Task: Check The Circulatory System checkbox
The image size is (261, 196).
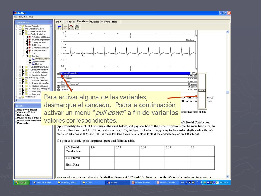Action: point(20,29)
